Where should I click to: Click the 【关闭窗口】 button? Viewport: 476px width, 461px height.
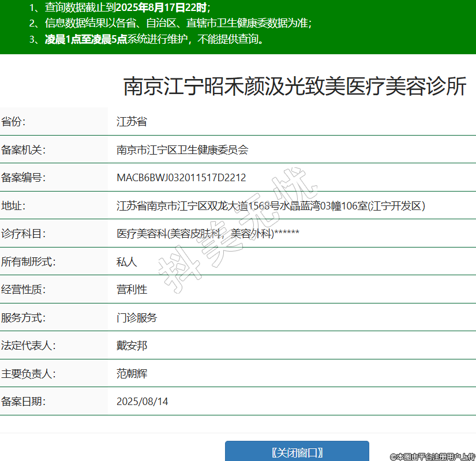coord(297,452)
